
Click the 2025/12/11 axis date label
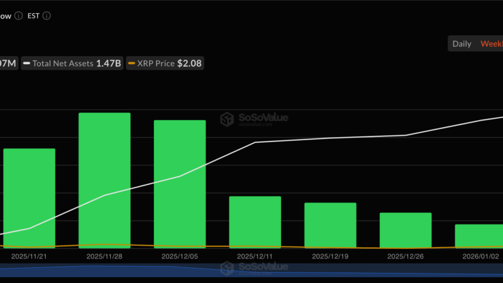pos(255,257)
